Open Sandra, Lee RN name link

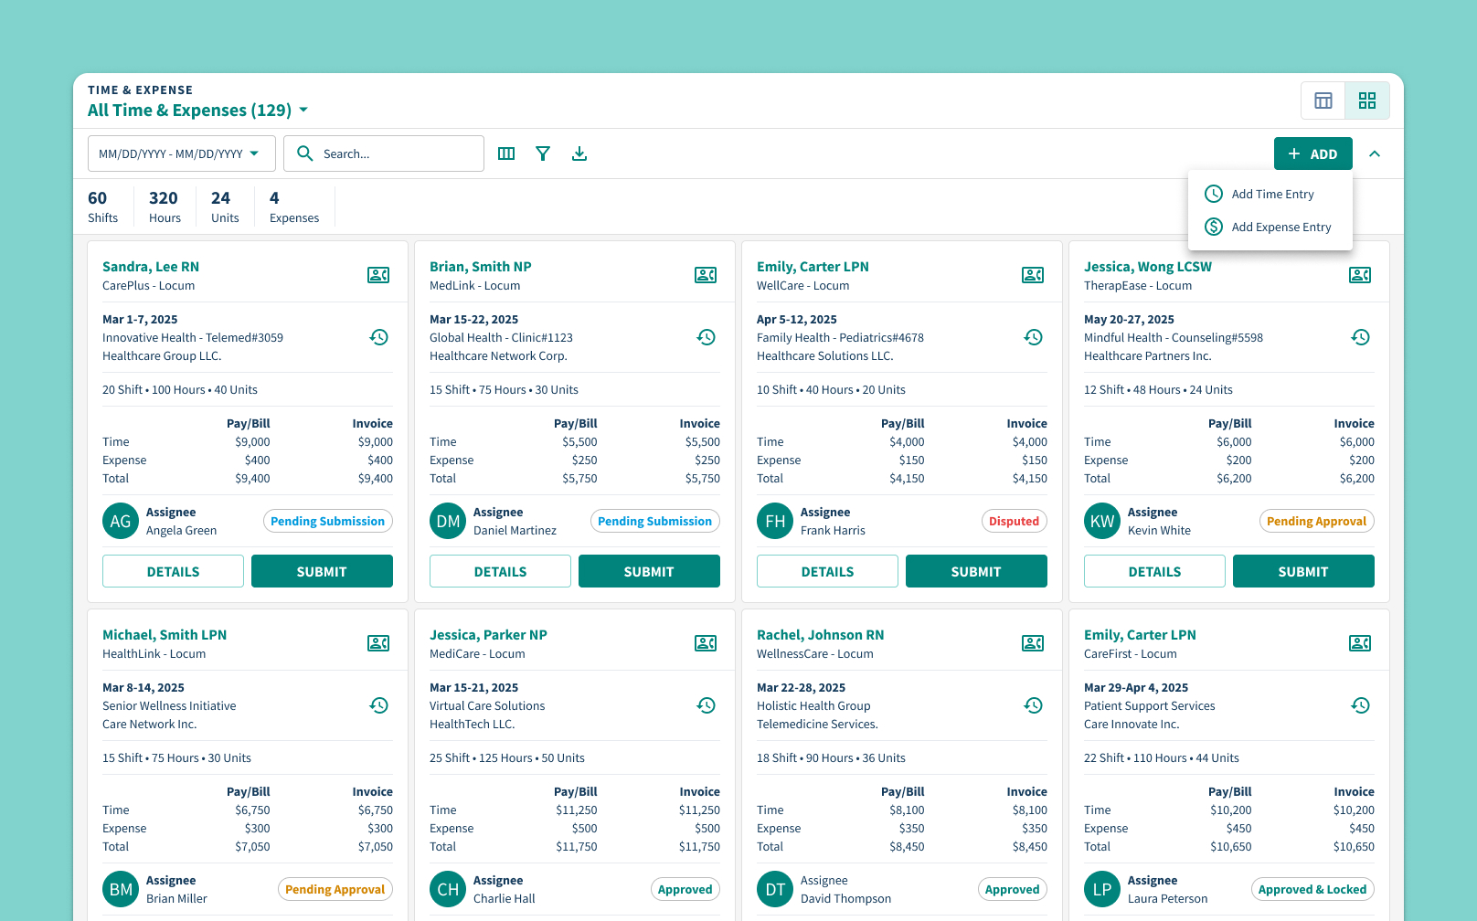(x=151, y=267)
